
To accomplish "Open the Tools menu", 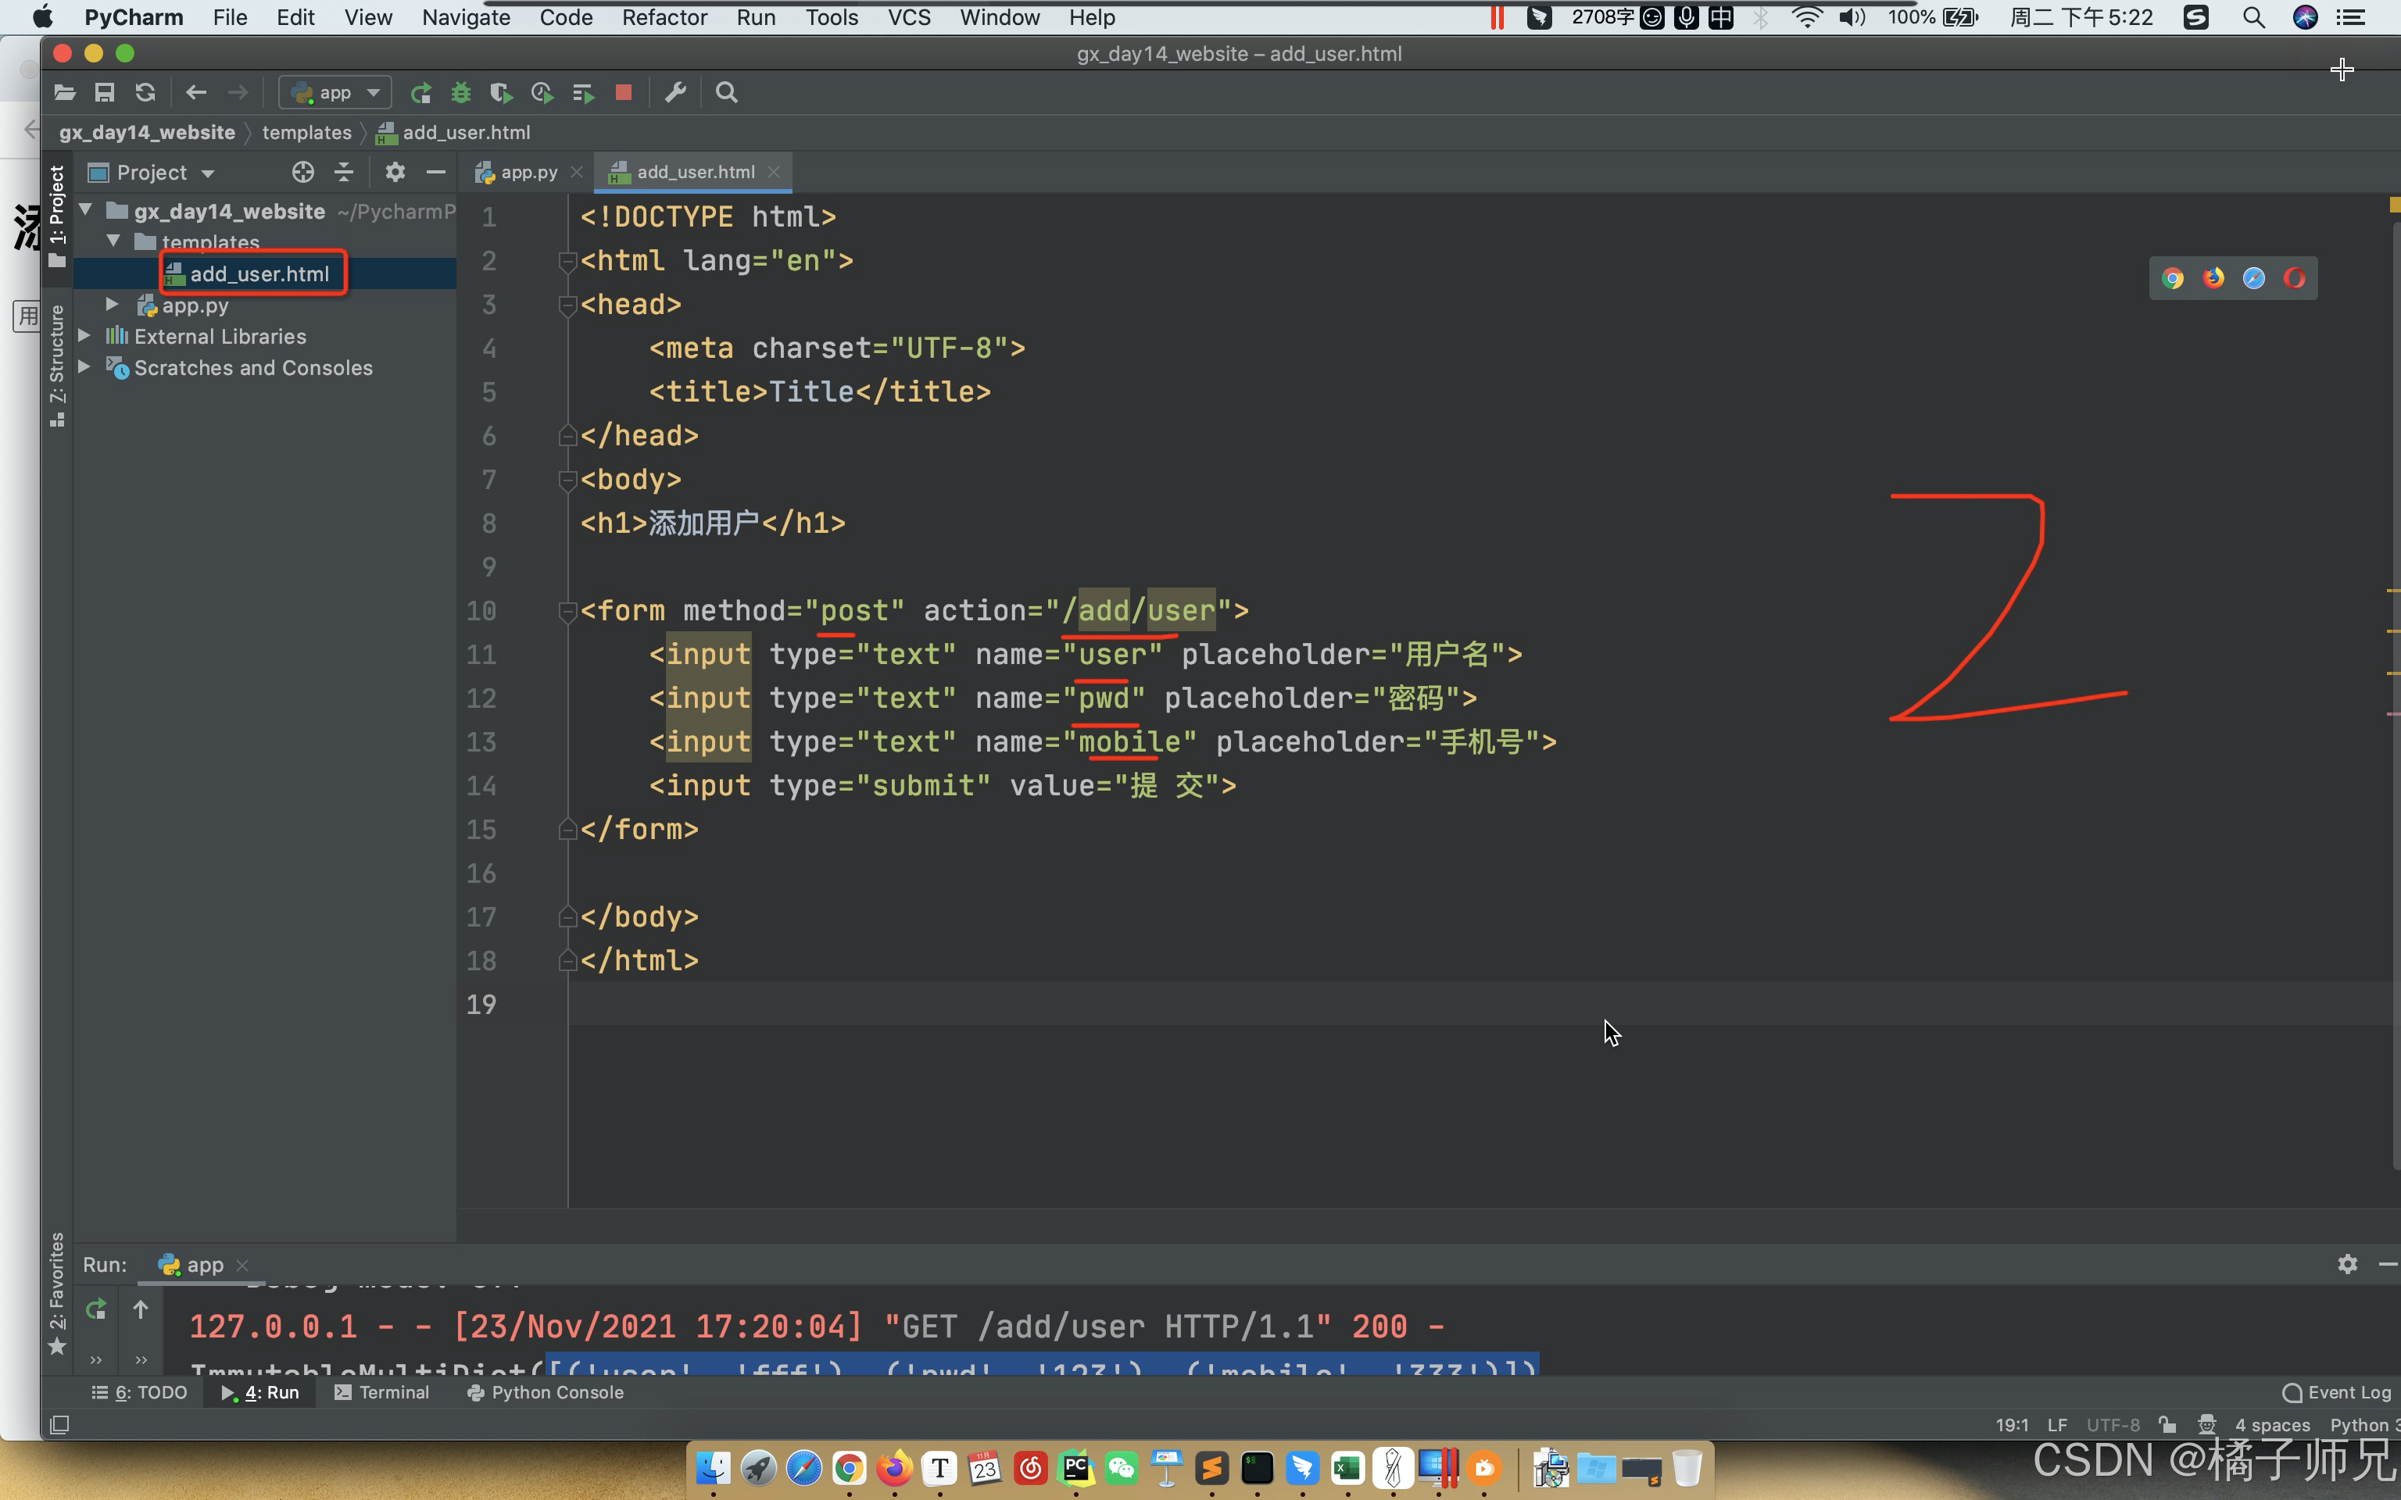I will point(832,17).
